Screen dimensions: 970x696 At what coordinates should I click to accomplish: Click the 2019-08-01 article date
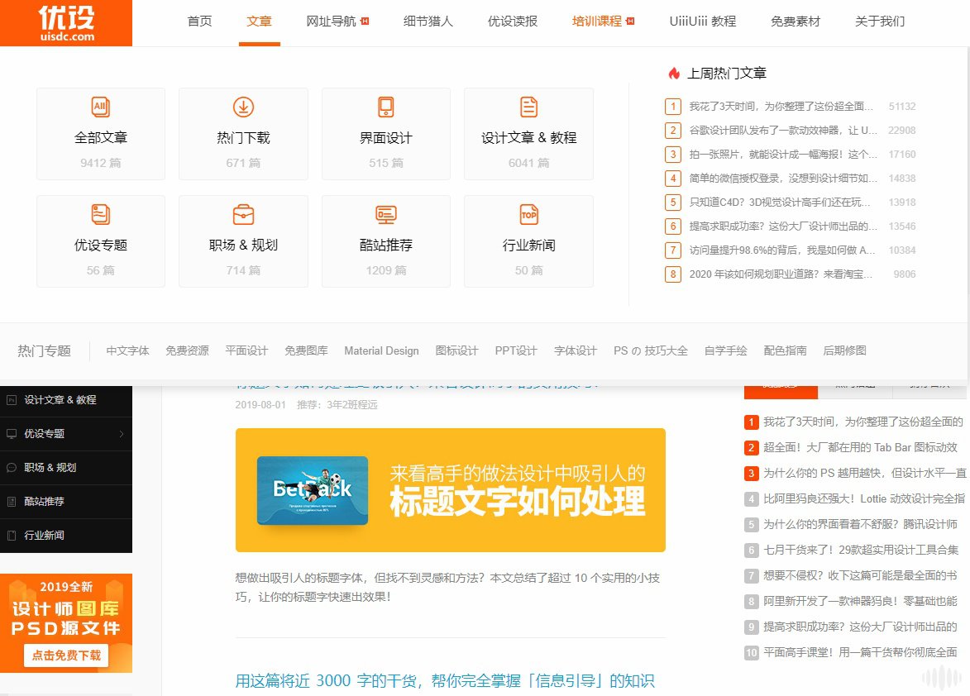point(260,405)
